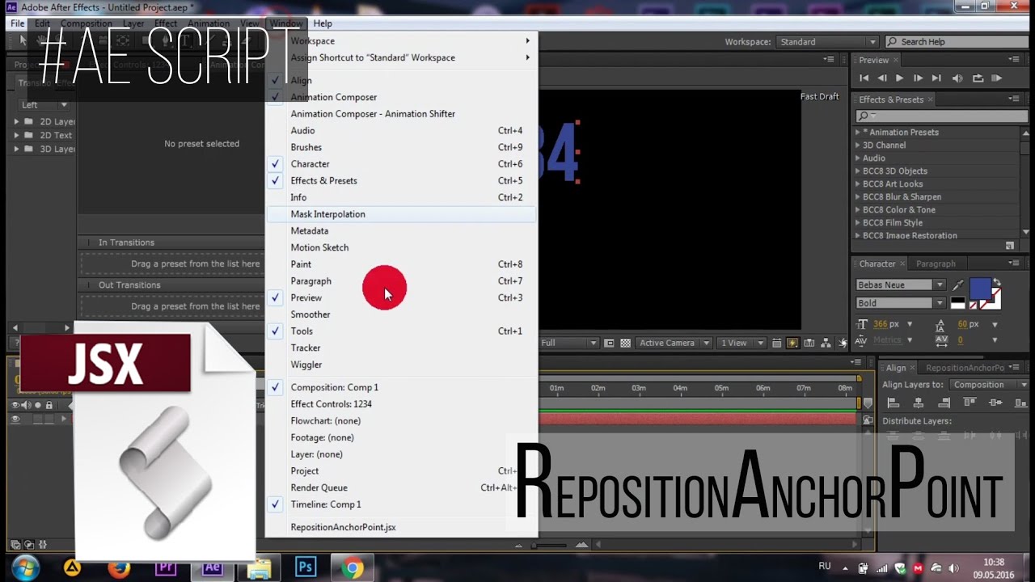Toggle transparency grid in viewer
This screenshot has height=582, width=1035.
[x=625, y=343]
